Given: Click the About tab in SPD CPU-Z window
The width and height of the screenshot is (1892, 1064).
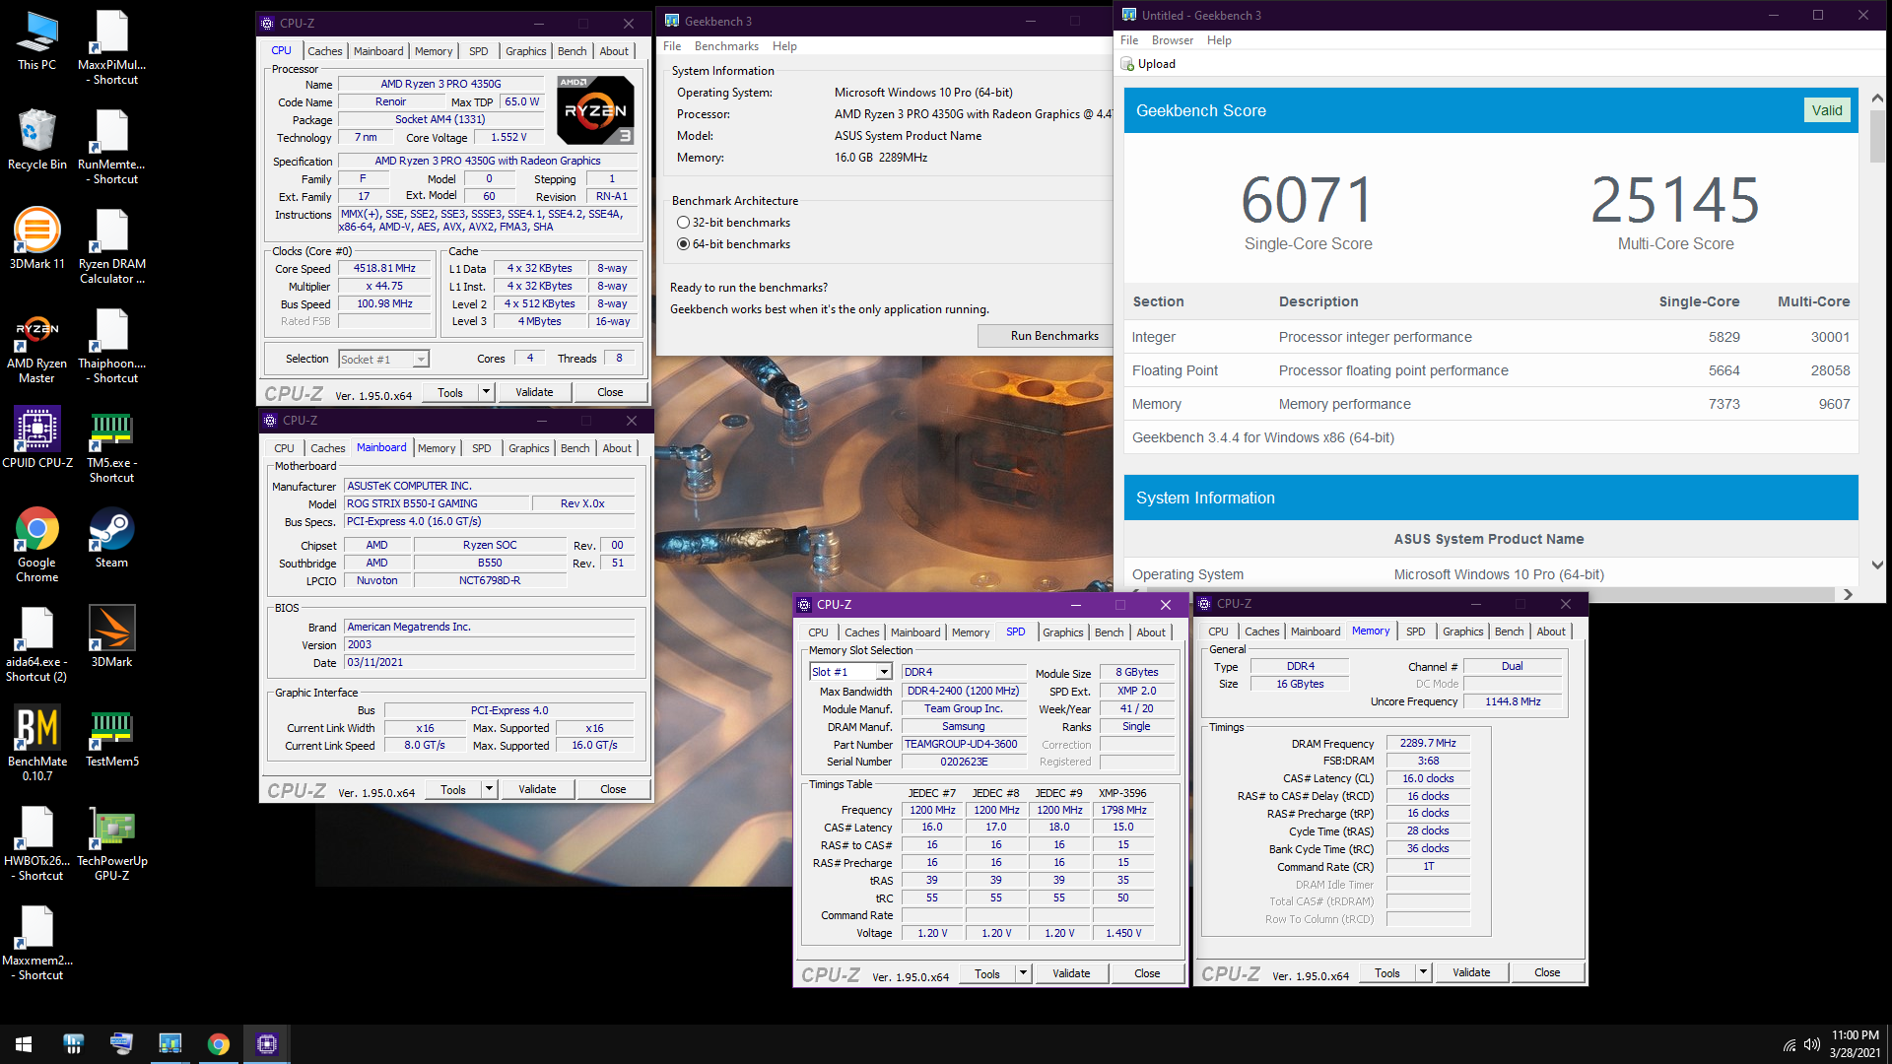Looking at the screenshot, I should pos(1150,632).
